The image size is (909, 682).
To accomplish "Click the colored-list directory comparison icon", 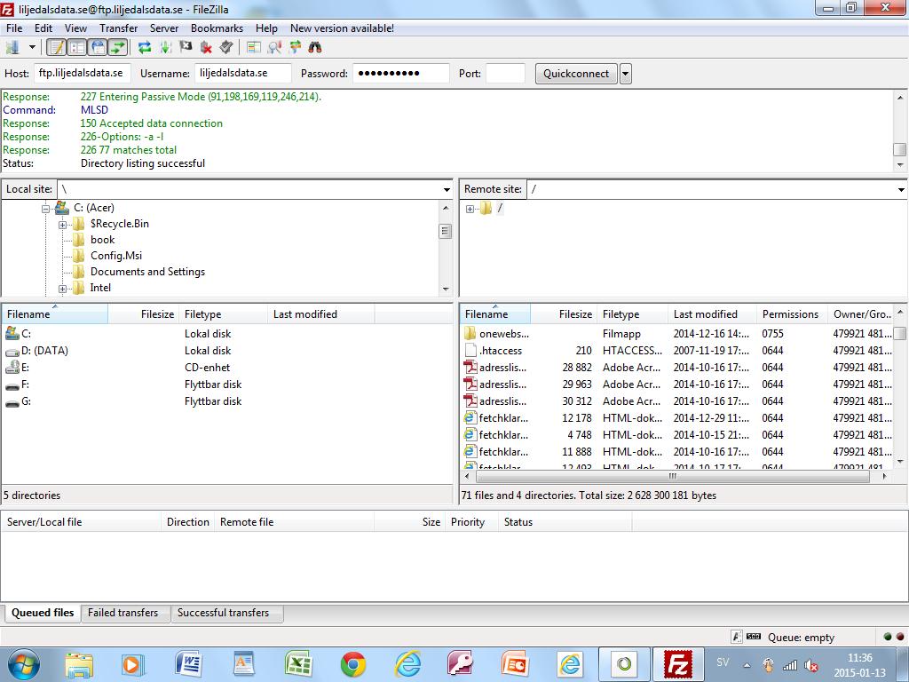I will [253, 48].
